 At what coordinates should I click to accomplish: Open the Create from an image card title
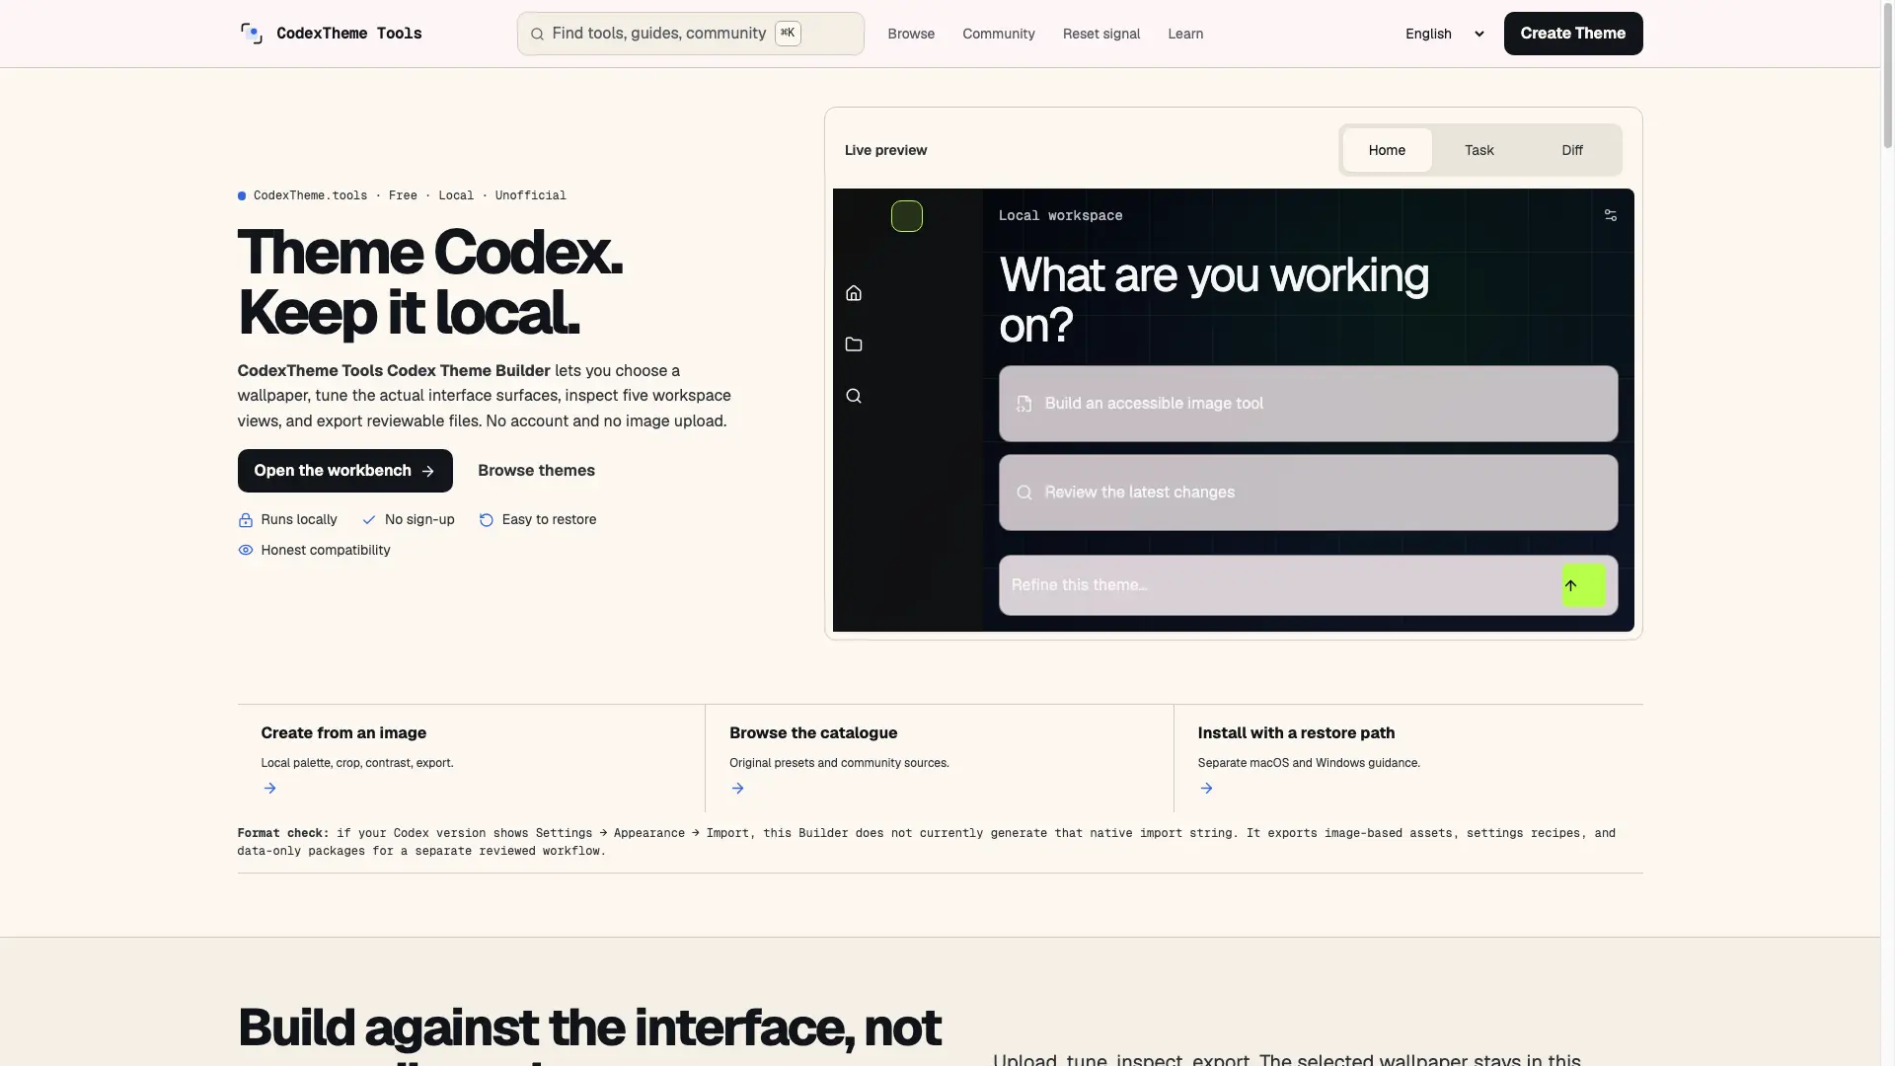coord(343,733)
